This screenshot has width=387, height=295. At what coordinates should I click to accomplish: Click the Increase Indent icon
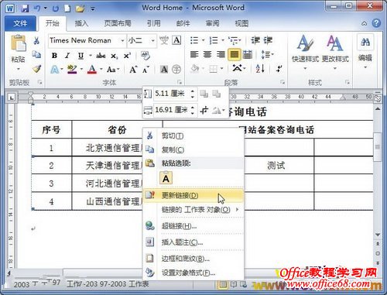[x=268, y=40]
